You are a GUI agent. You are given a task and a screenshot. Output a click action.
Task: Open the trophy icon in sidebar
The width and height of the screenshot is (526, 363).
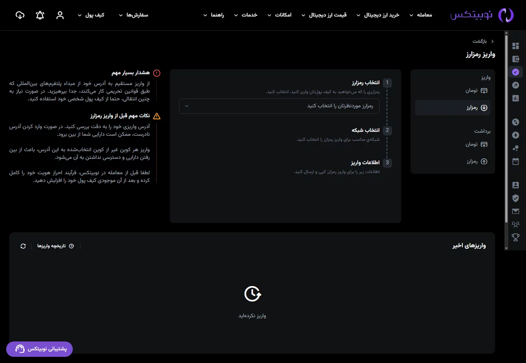[x=516, y=237]
